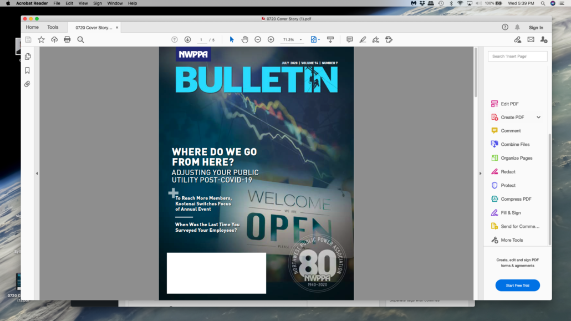Click the share with others person icon
This screenshot has width=571, height=321.
pos(544,39)
